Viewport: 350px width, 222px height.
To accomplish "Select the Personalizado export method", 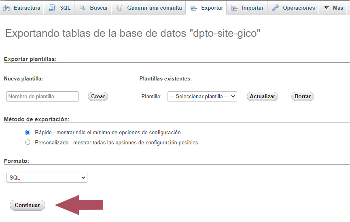I will click(x=28, y=142).
